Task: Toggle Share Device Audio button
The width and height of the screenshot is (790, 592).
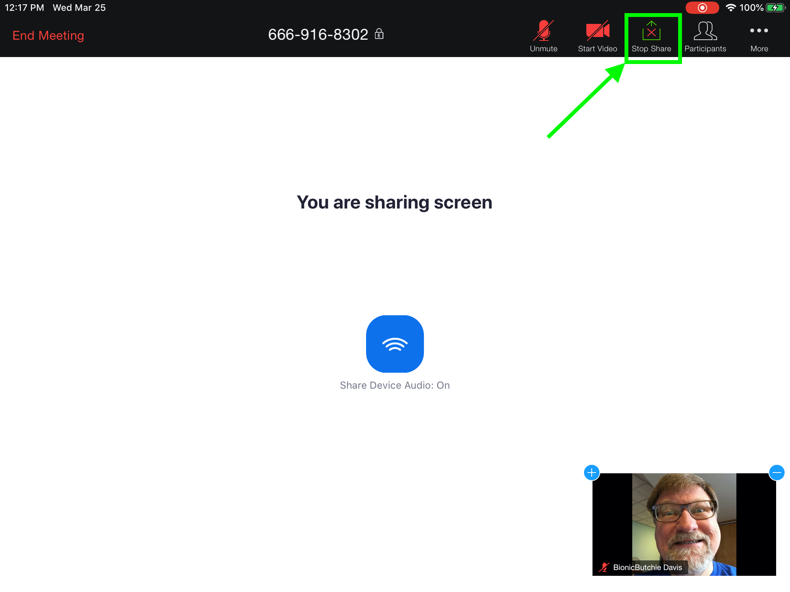Action: 395,344
